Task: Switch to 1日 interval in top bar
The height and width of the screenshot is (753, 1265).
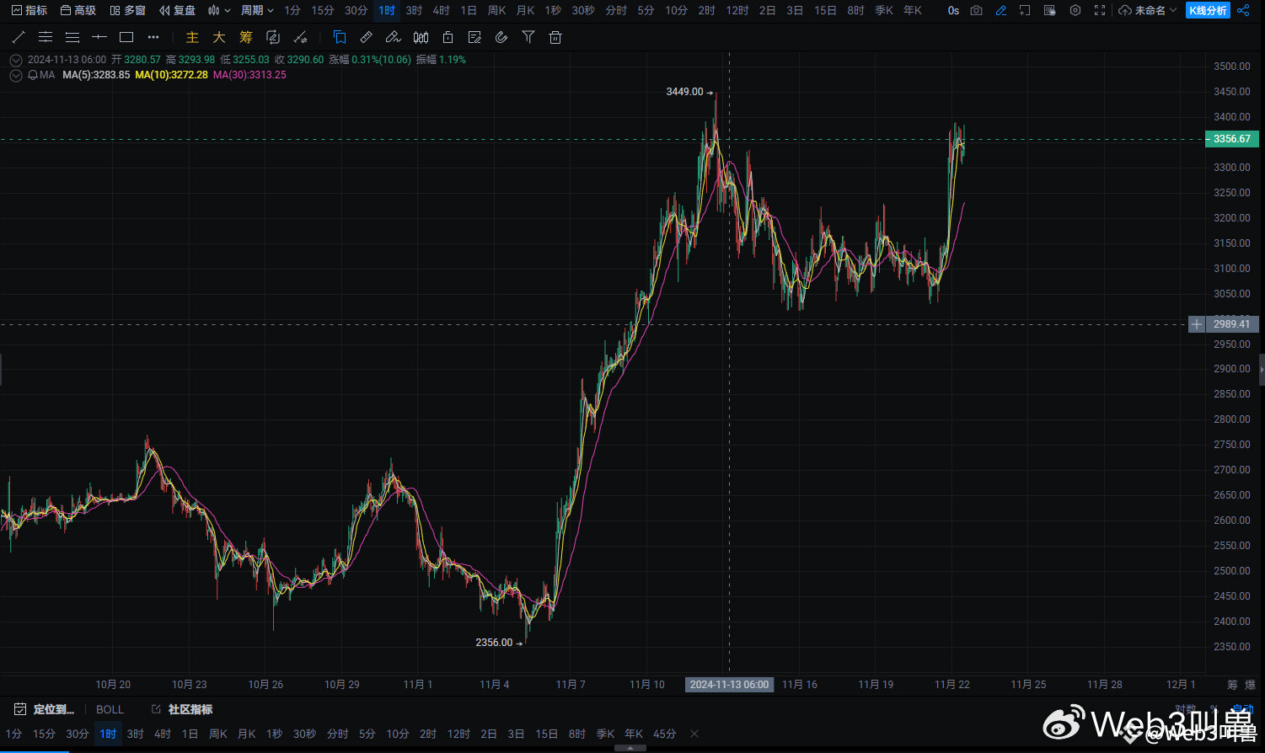Action: 469,10
